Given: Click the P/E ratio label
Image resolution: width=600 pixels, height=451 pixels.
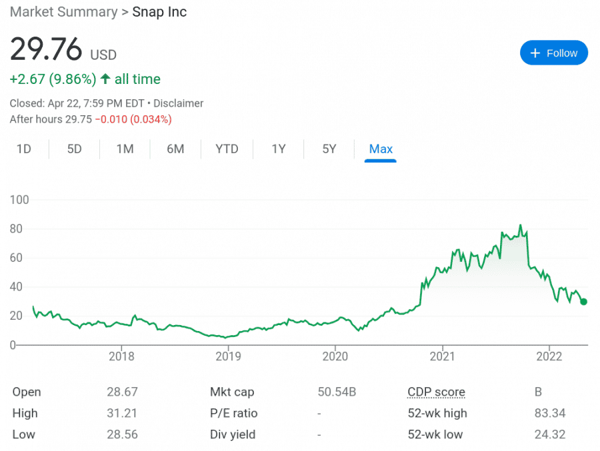Looking at the screenshot, I should [233, 413].
